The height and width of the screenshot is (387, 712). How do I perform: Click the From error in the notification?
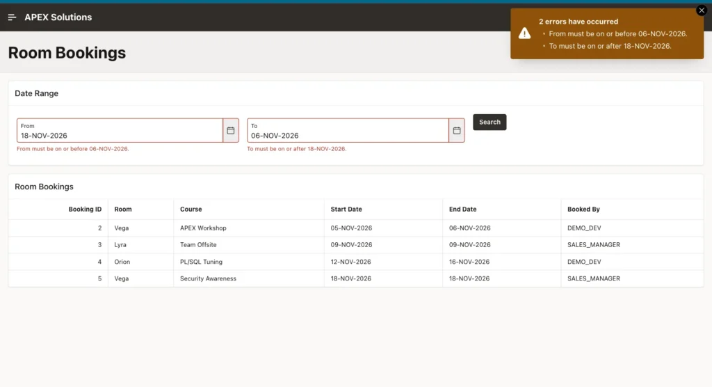pos(617,33)
